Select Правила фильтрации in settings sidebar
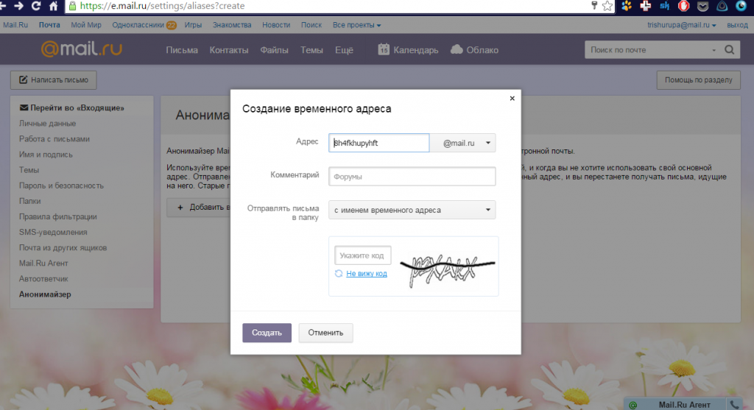Image resolution: width=754 pixels, height=410 pixels. 58,216
